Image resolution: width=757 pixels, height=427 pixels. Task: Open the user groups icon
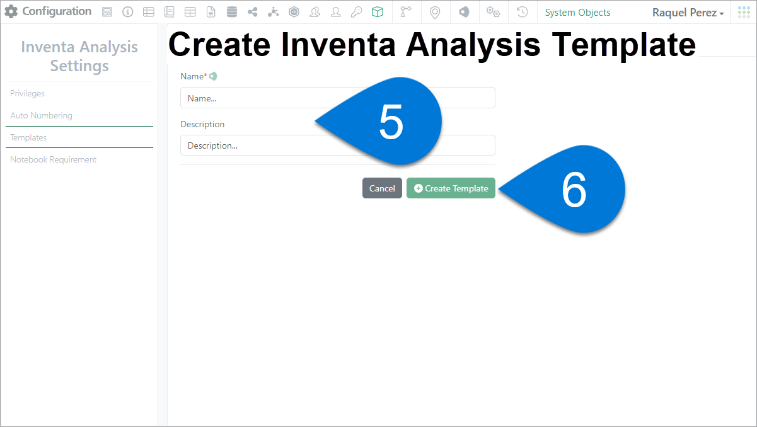pyautogui.click(x=315, y=12)
